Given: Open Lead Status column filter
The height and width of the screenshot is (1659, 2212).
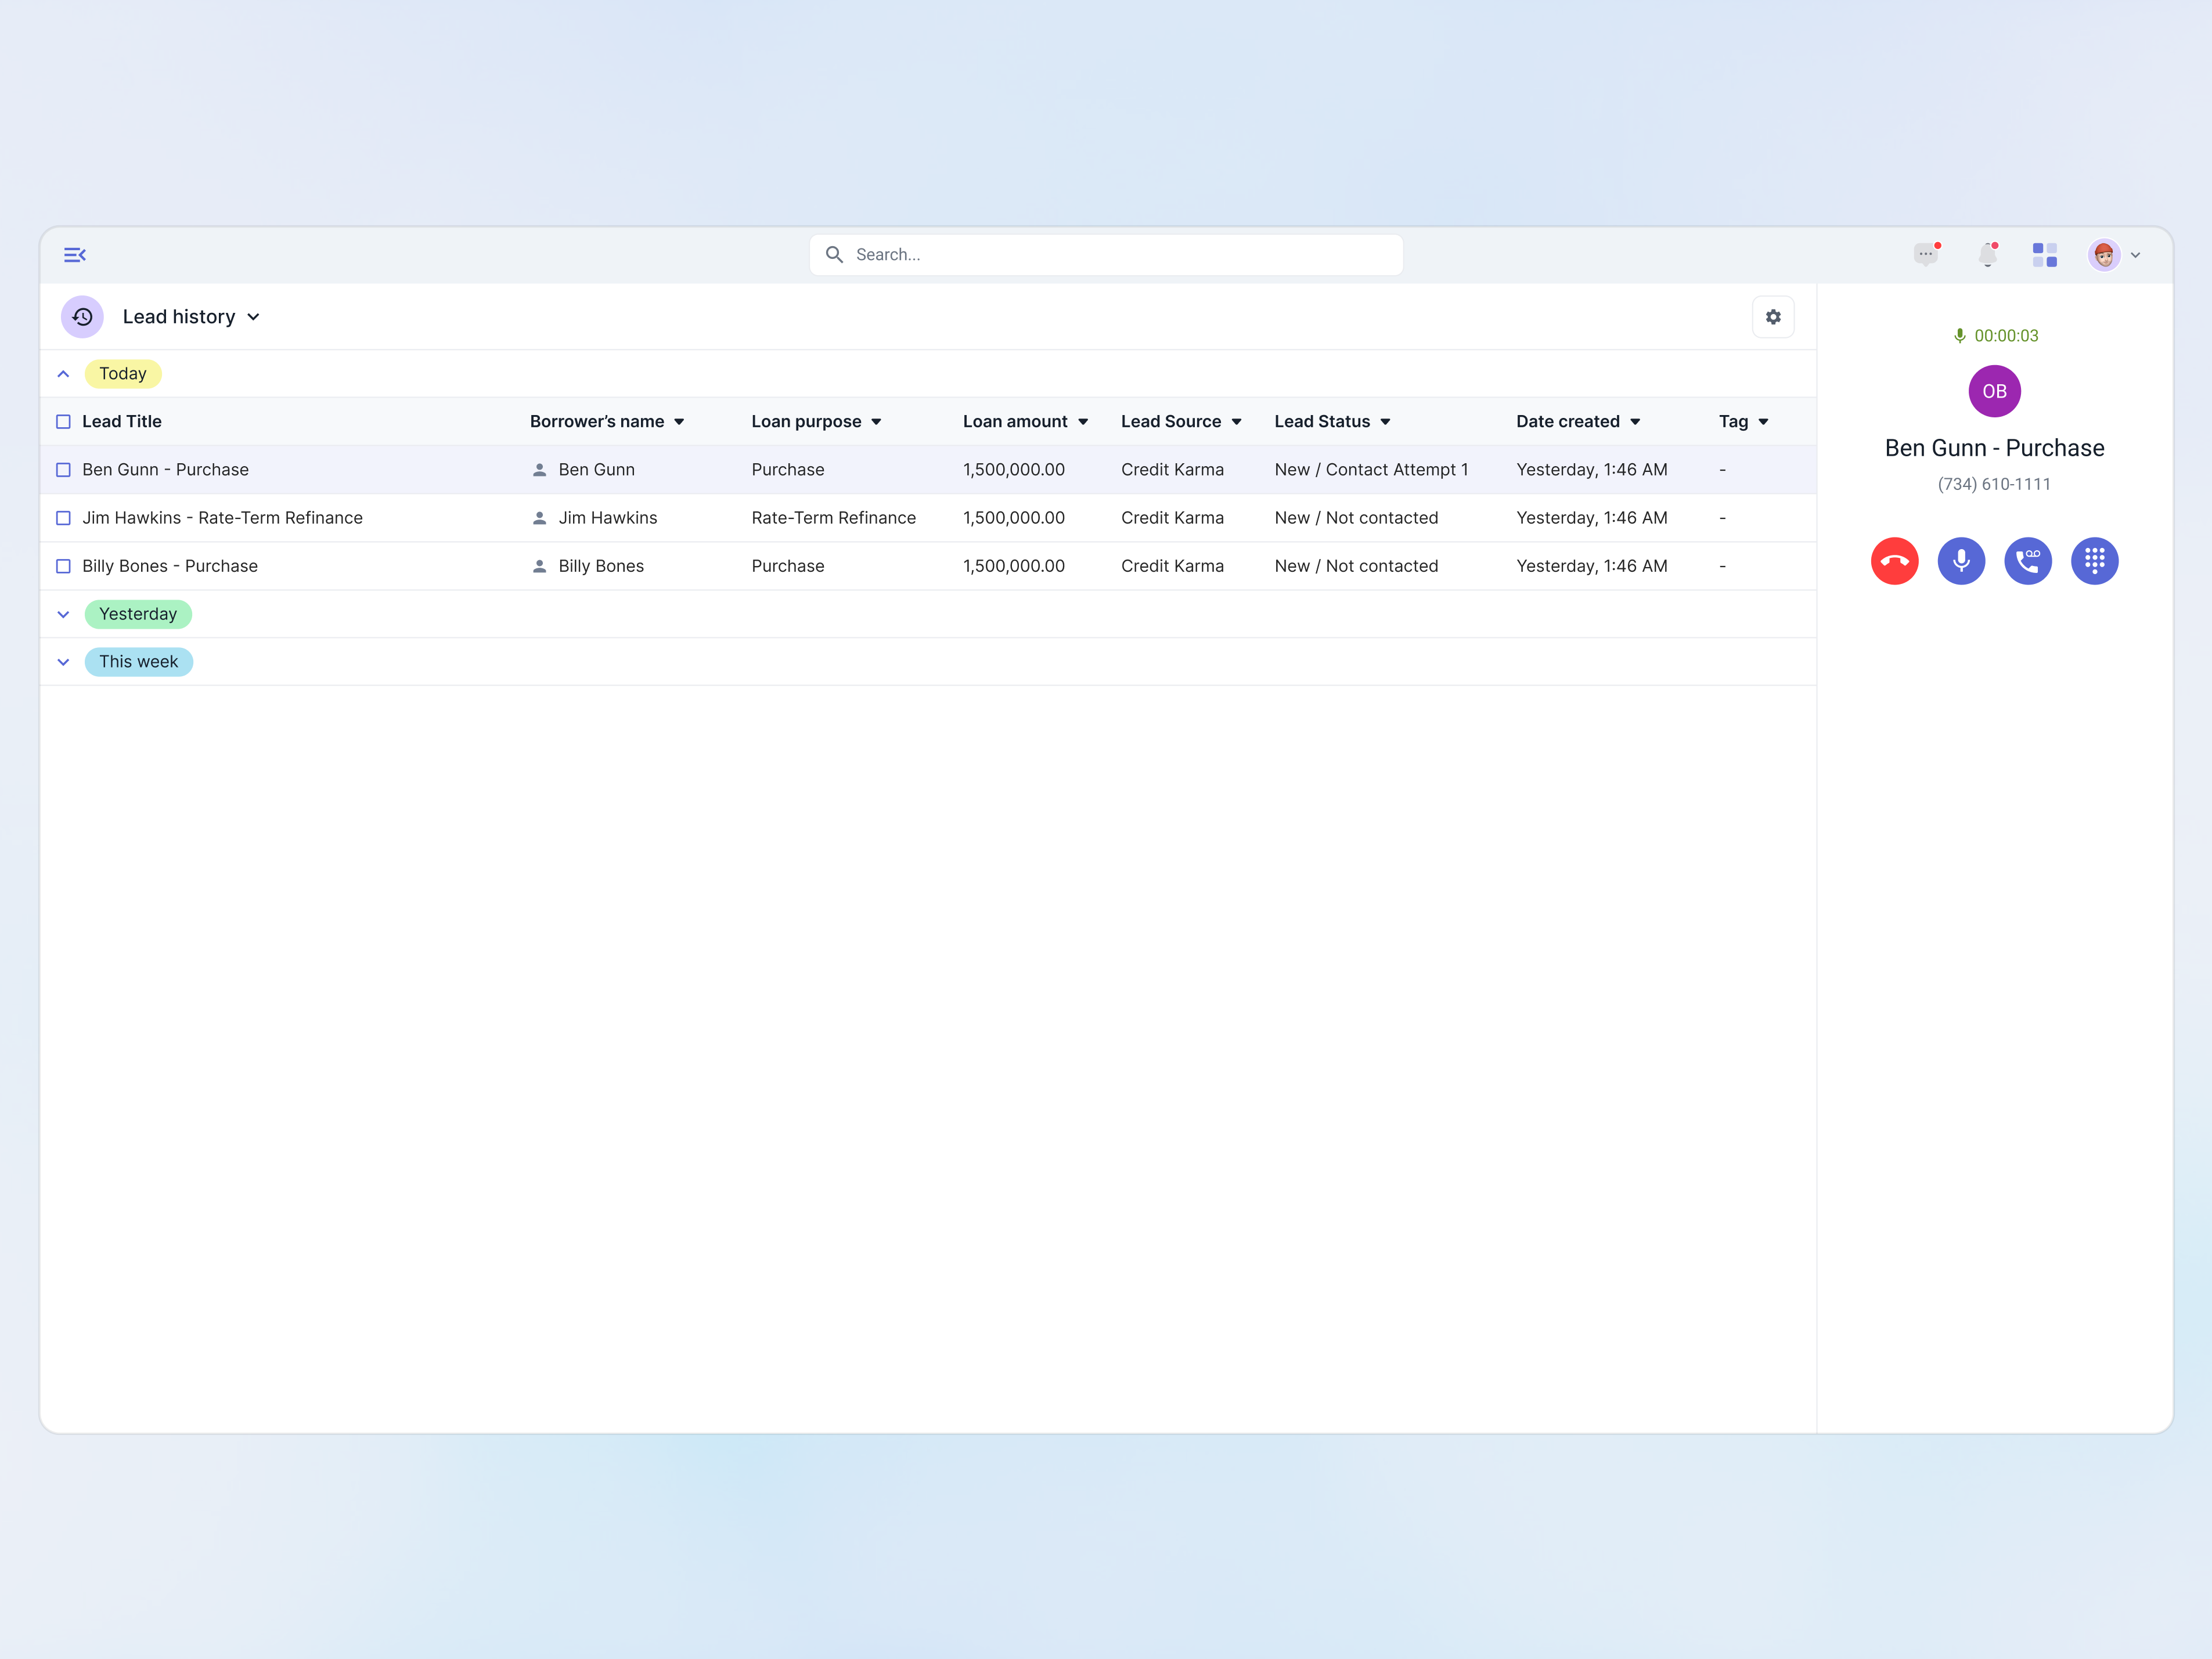Looking at the screenshot, I should (1385, 422).
